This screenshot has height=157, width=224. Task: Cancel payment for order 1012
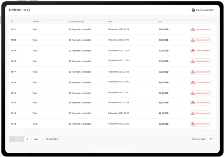tap(200, 124)
